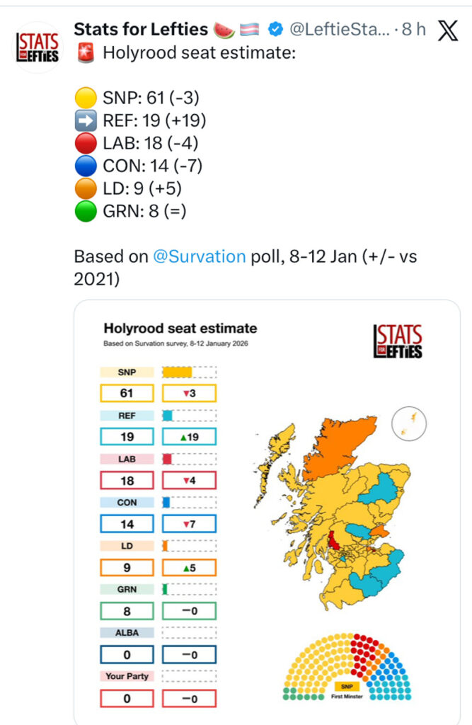Click the SNP seat count box 61
This screenshot has width=472, height=725.
tap(127, 393)
